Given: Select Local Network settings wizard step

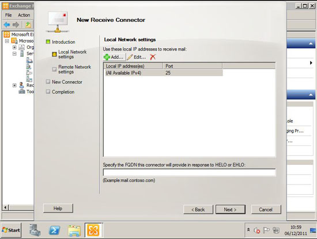Looking at the screenshot, I should click(73, 54).
